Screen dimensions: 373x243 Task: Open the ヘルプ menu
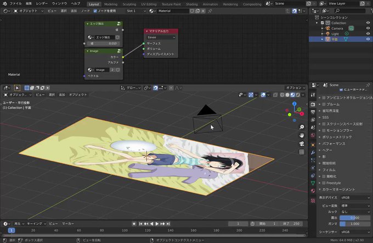76,4
